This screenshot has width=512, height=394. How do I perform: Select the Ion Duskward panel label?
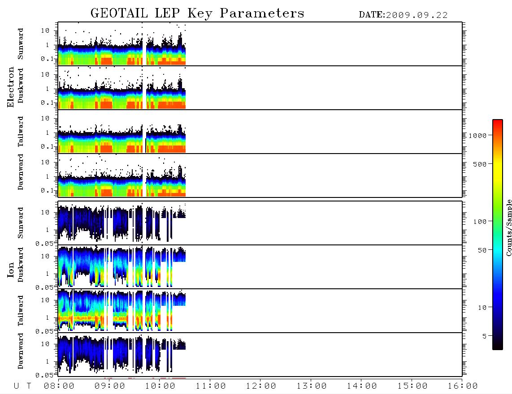tap(21, 265)
